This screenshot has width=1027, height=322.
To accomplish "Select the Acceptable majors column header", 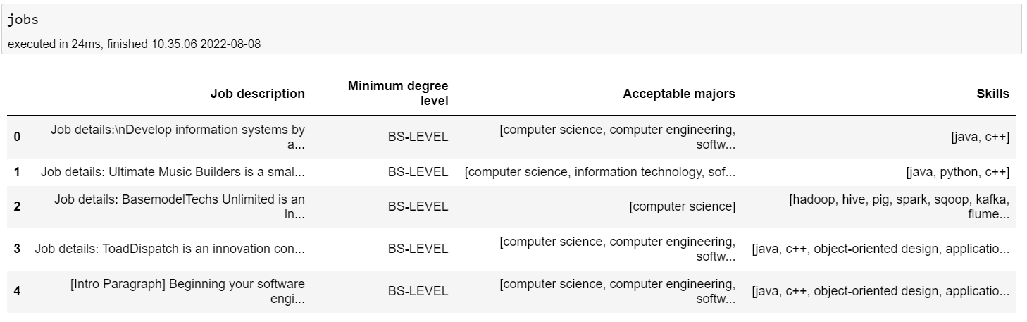I will 679,94.
